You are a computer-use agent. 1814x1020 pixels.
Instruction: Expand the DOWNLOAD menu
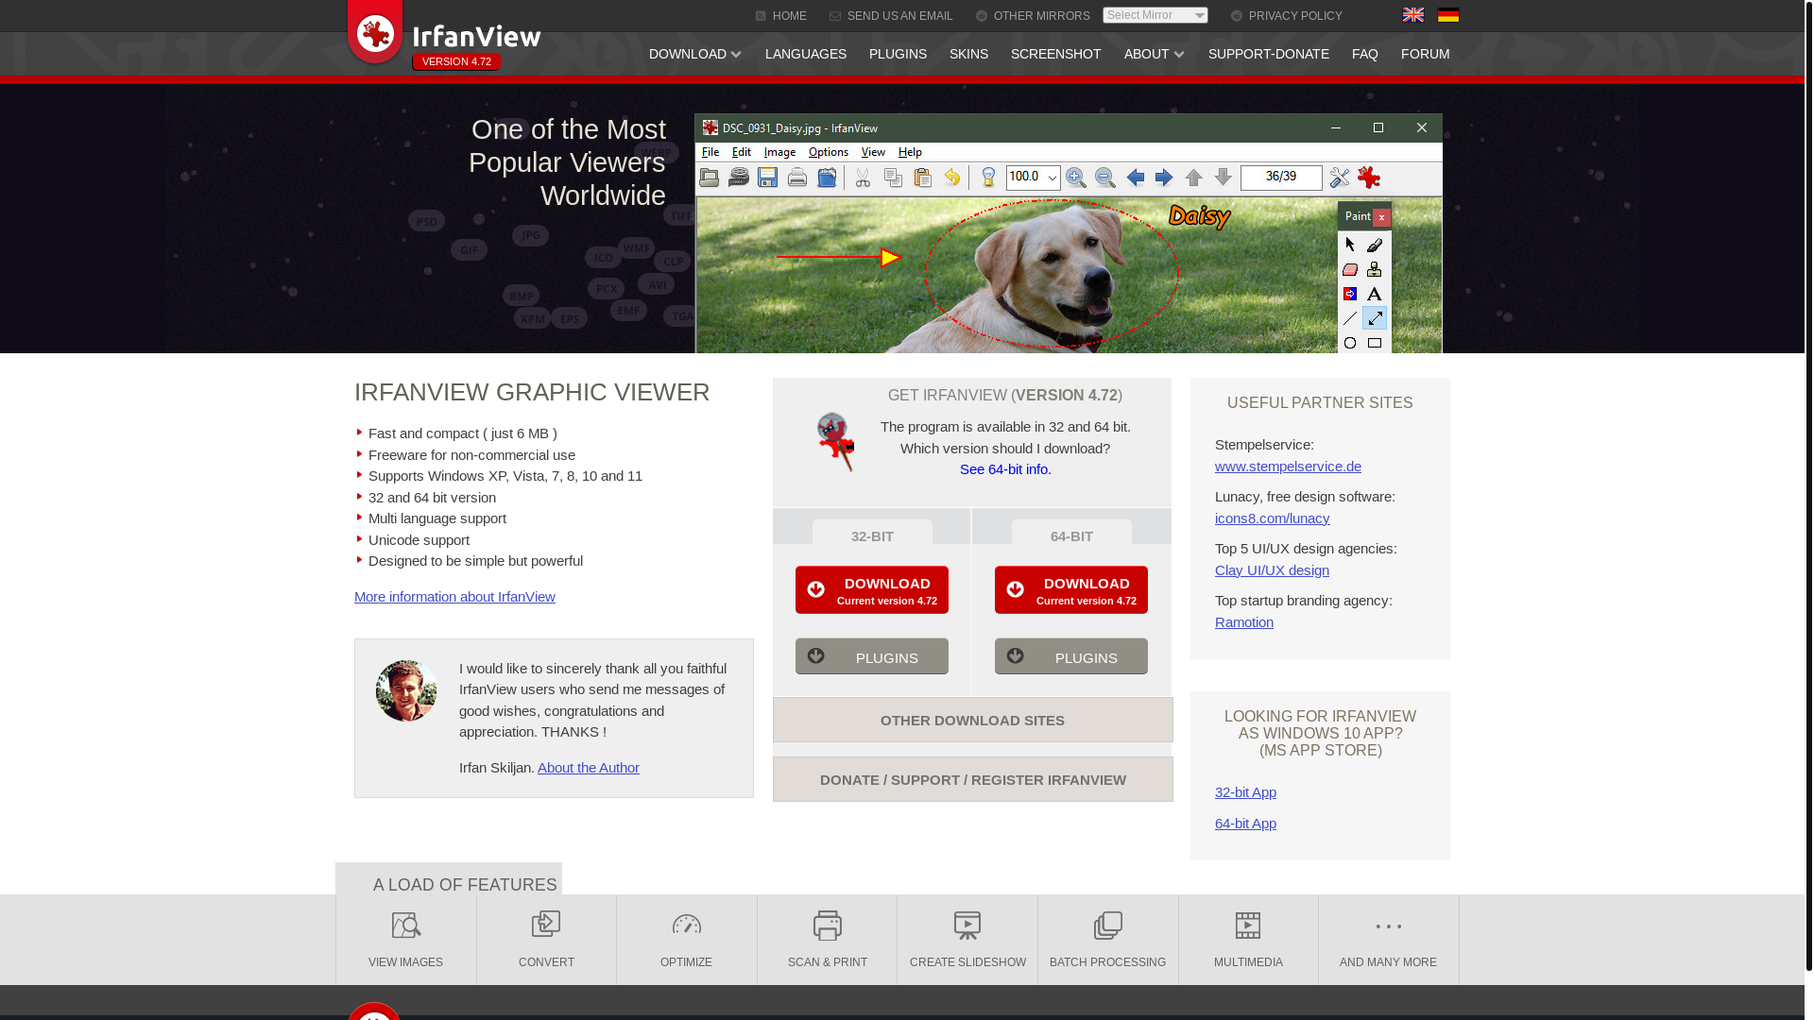click(695, 54)
